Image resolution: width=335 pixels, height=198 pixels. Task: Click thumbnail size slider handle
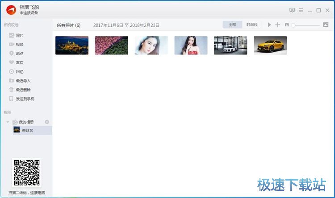[x=293, y=25]
